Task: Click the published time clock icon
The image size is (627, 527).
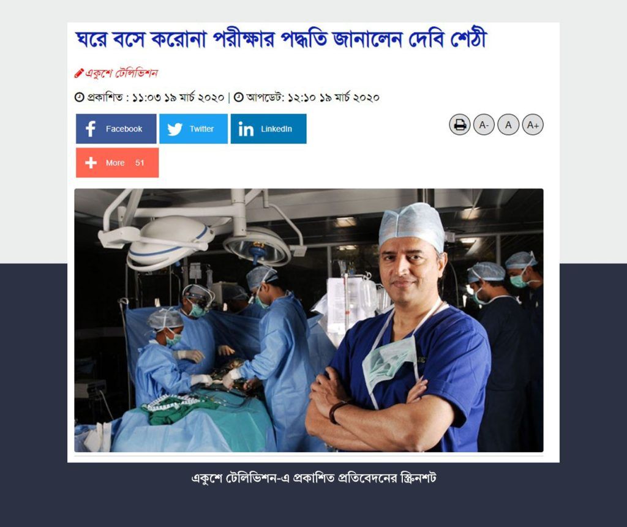Action: pos(79,97)
